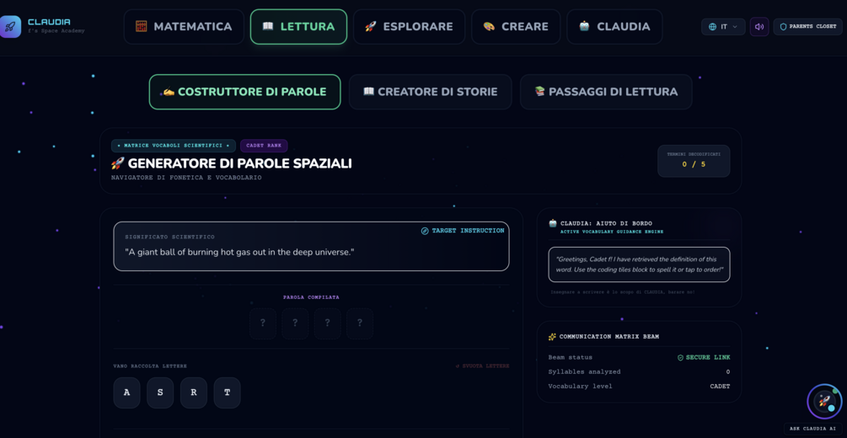Viewport: 847px width, 438px height.
Task: Click the Target Instruction compass icon
Action: click(425, 231)
